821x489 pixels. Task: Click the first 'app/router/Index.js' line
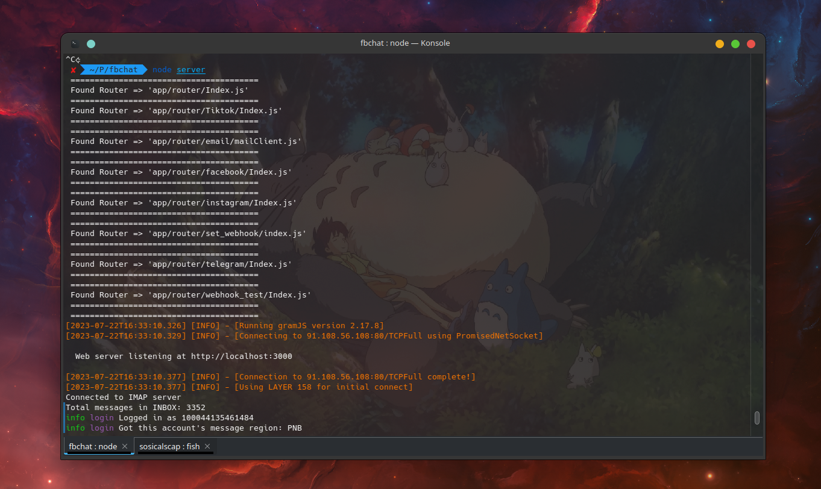(160, 90)
